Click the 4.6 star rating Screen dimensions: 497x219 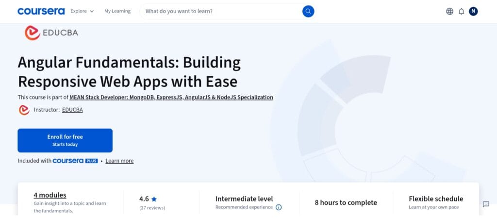coord(148,199)
